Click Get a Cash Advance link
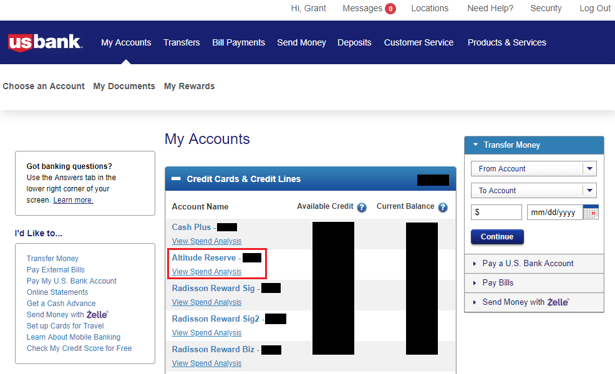 [x=61, y=304]
